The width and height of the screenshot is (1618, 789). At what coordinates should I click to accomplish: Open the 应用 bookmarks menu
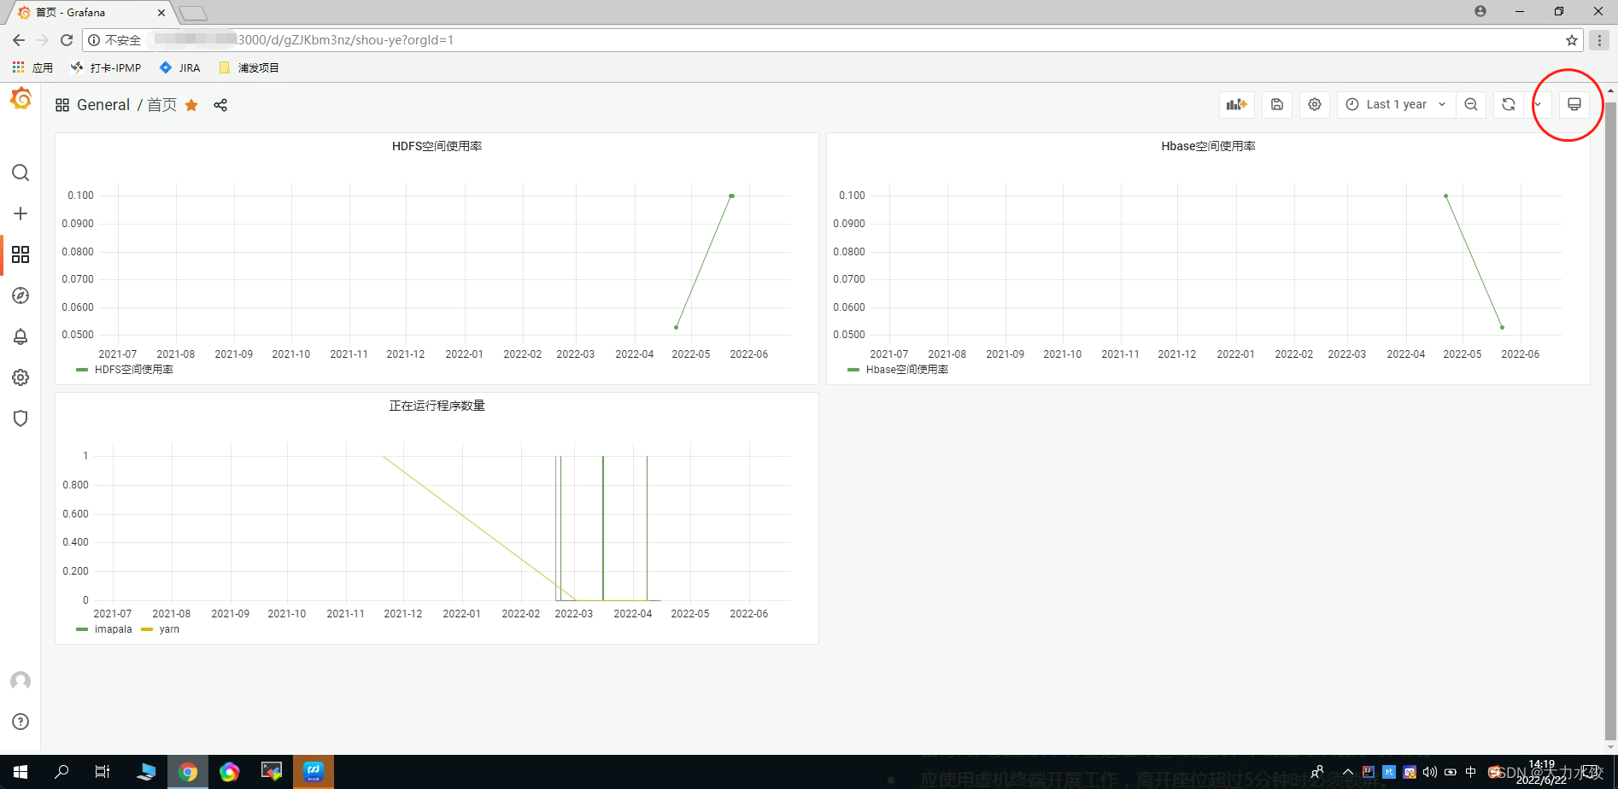point(36,67)
